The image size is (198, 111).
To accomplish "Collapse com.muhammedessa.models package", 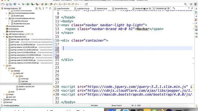I will pos(6,13).
